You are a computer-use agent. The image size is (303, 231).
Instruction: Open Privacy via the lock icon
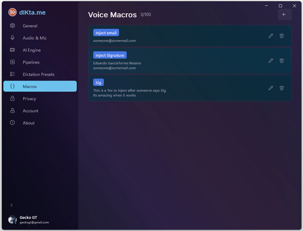pyautogui.click(x=12, y=99)
